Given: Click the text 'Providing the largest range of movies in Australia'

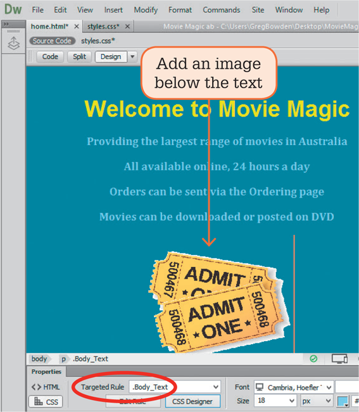Looking at the screenshot, I should pos(217,142).
